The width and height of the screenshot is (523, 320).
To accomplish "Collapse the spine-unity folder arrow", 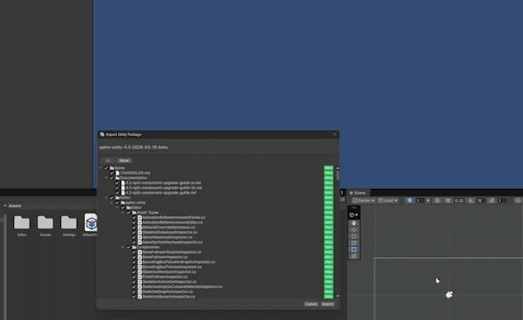I will [112, 202].
